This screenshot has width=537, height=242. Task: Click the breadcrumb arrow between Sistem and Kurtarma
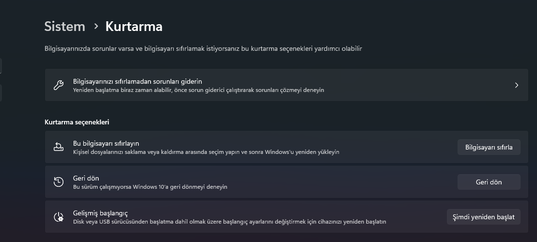(96, 26)
